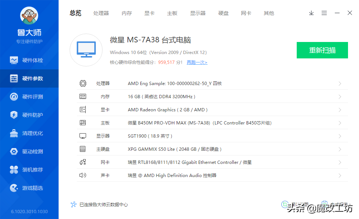Open 清理优化 in the sidebar
The image size is (359, 219).
click(x=29, y=133)
